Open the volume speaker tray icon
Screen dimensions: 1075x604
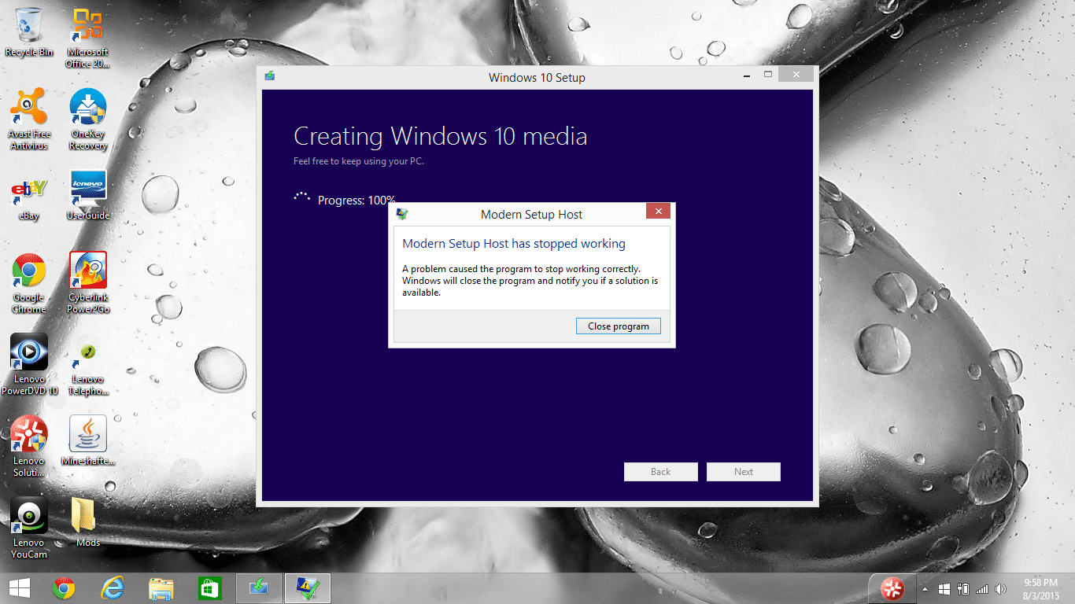click(x=1001, y=588)
